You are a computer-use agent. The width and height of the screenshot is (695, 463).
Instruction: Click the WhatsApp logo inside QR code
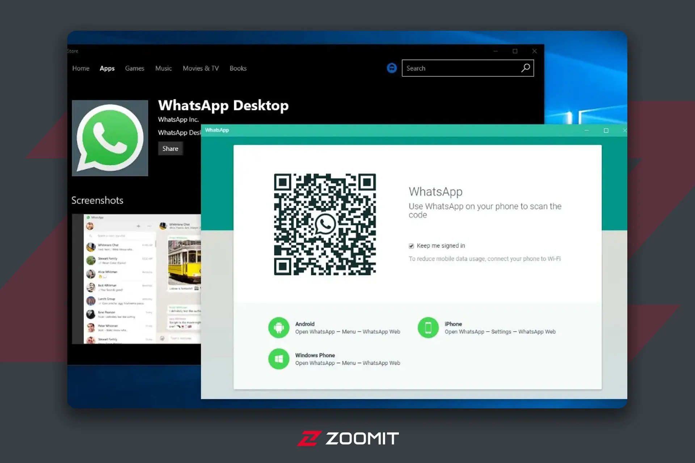(x=325, y=224)
